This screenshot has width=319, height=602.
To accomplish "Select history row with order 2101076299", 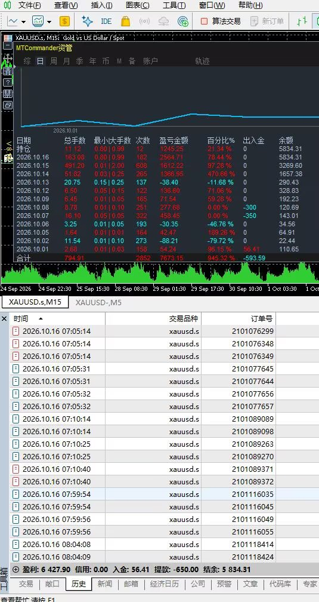I will pos(165,331).
